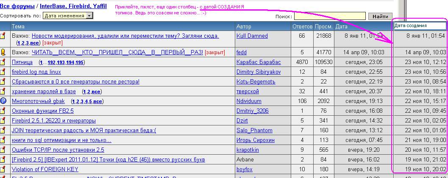Screen dimensions: 448x178
Task: Open the InterBase, Firebird, Yaffil forum link
Action: point(73,6)
